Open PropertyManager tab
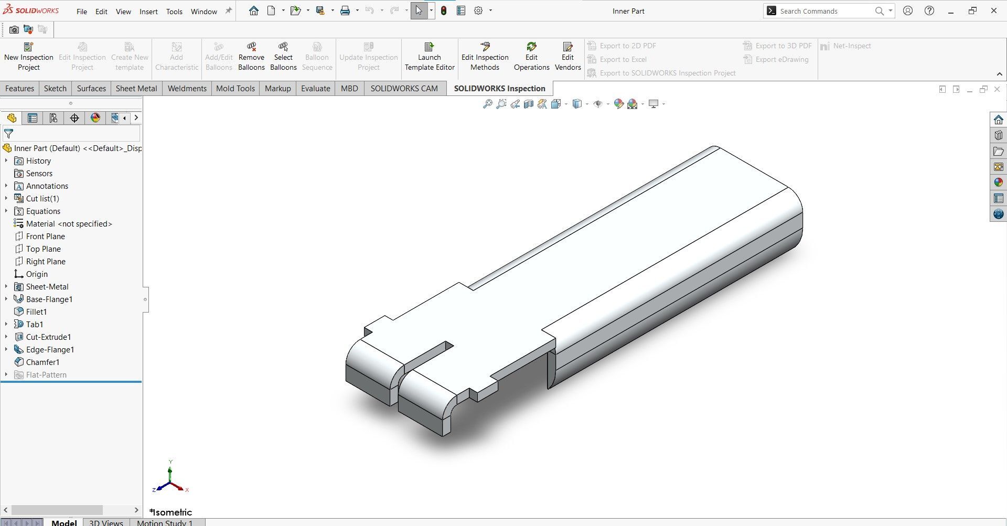This screenshot has height=526, width=1007. tap(33, 118)
